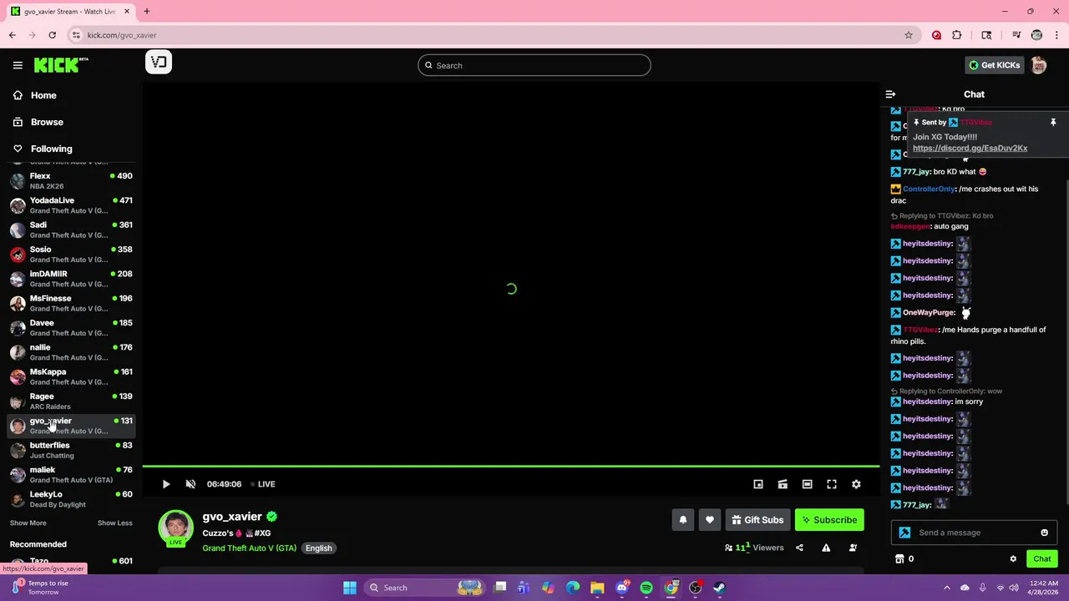The image size is (1069, 601).
Task: Select nallie channel in sidebar
Action: coord(71,352)
